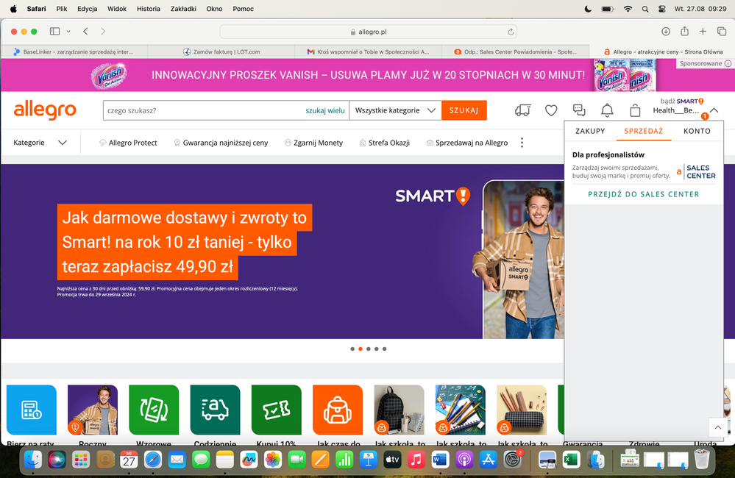Open favorites heart icon in Allegro header
The width and height of the screenshot is (735, 478).
(x=551, y=110)
